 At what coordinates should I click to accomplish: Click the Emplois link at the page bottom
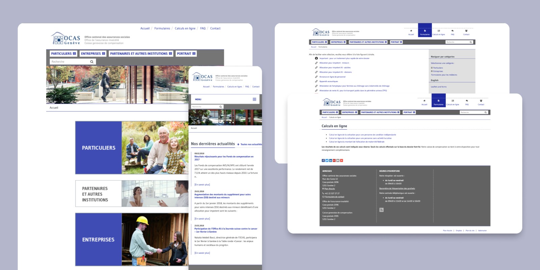click(x=459, y=231)
